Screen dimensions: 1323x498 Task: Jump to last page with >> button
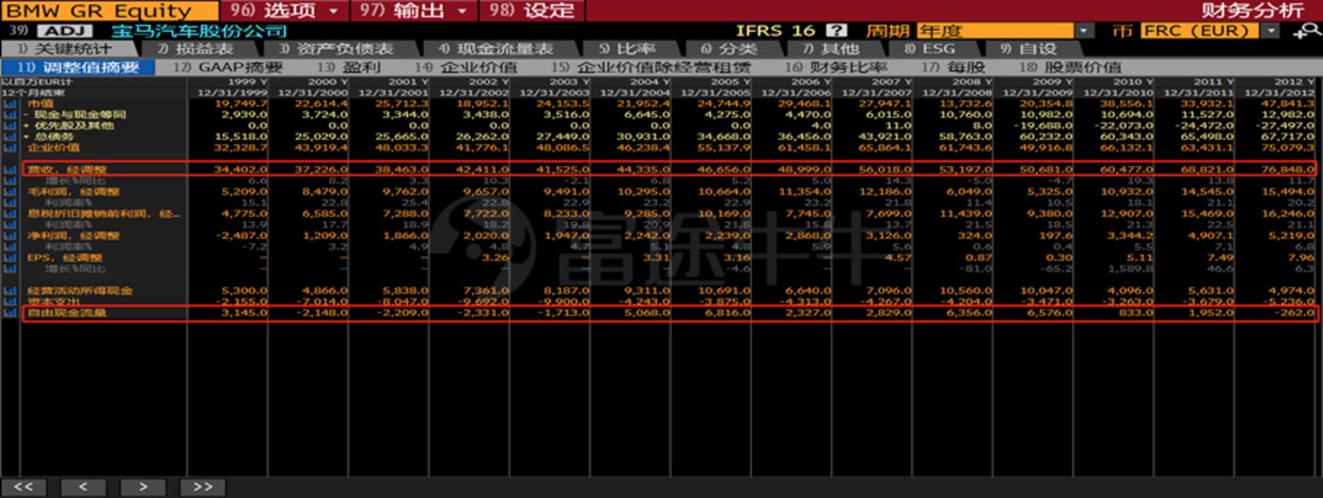pos(201,486)
